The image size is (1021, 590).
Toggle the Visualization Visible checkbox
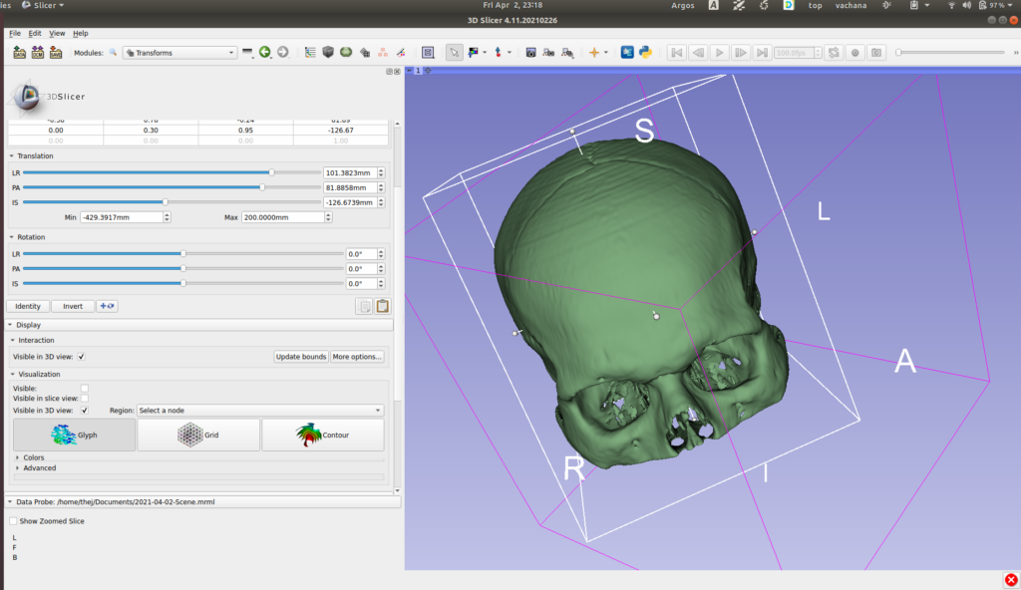(85, 388)
